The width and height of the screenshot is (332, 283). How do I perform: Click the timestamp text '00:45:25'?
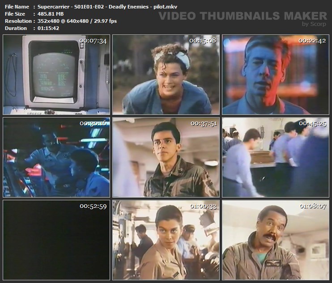(x=313, y=123)
